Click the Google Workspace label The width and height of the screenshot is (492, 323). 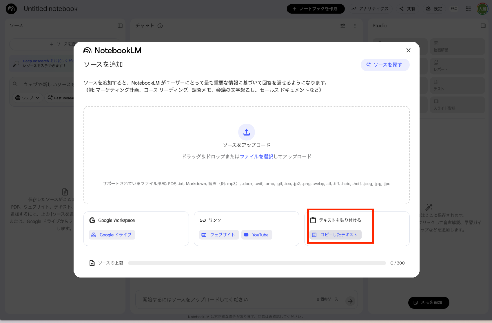point(116,220)
